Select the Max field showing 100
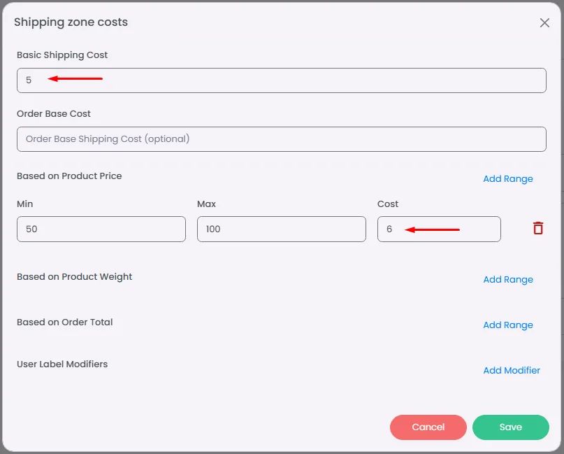 [x=281, y=229]
